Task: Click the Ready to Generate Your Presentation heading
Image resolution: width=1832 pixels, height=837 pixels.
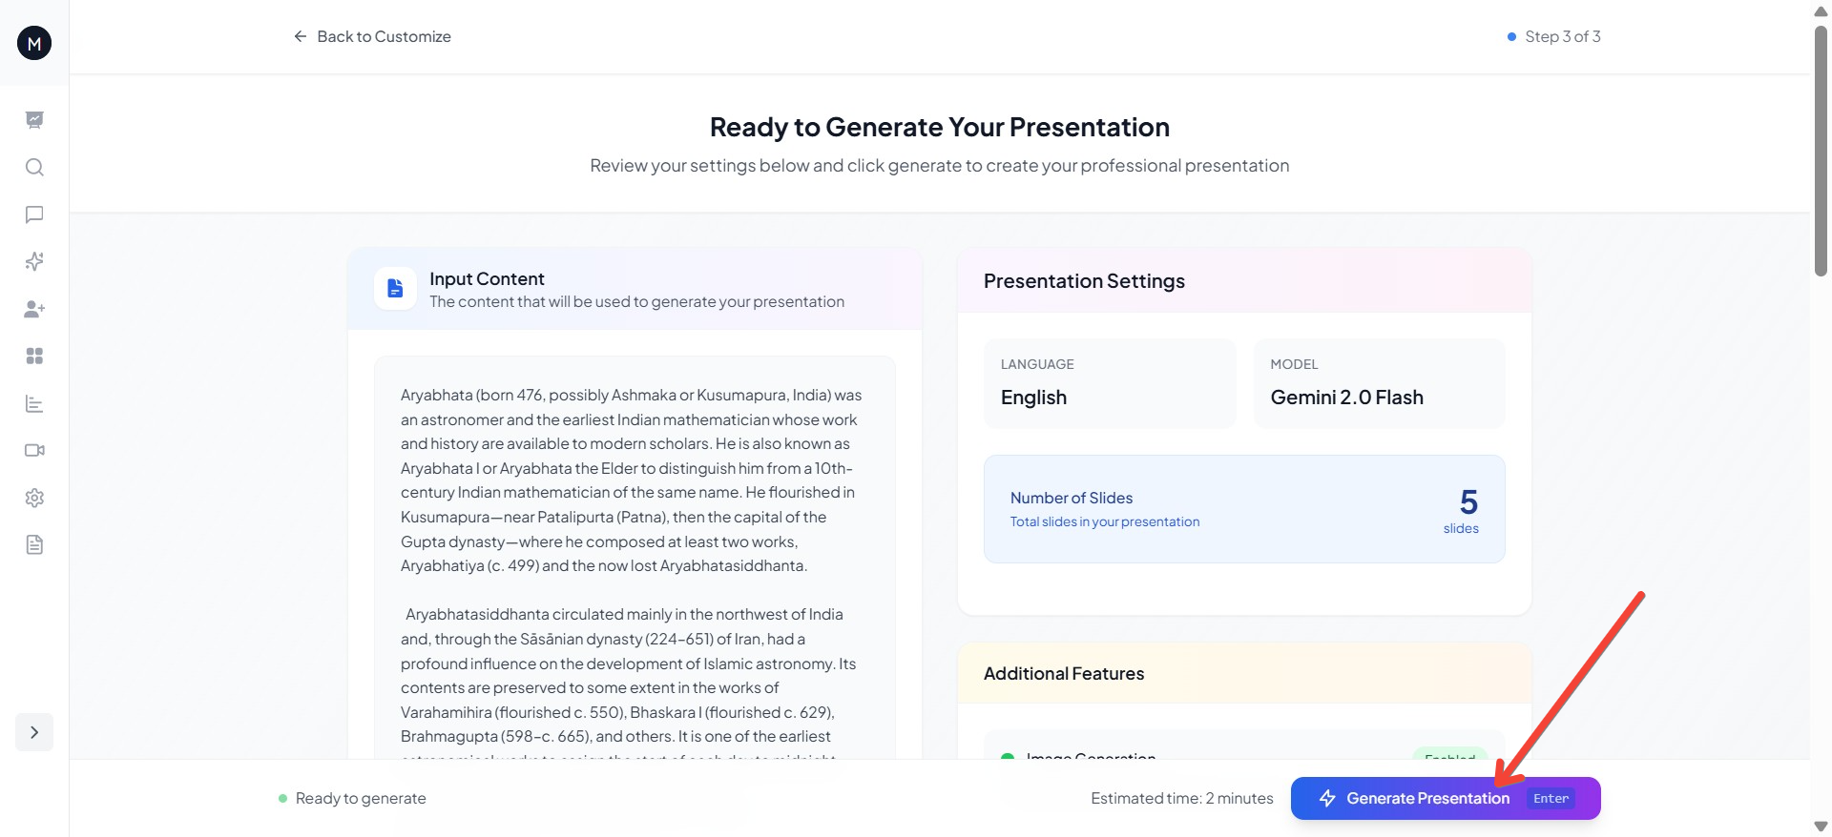Action: pyautogui.click(x=940, y=127)
